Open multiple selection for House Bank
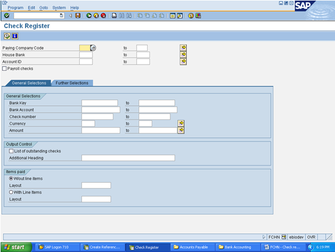 point(183,55)
